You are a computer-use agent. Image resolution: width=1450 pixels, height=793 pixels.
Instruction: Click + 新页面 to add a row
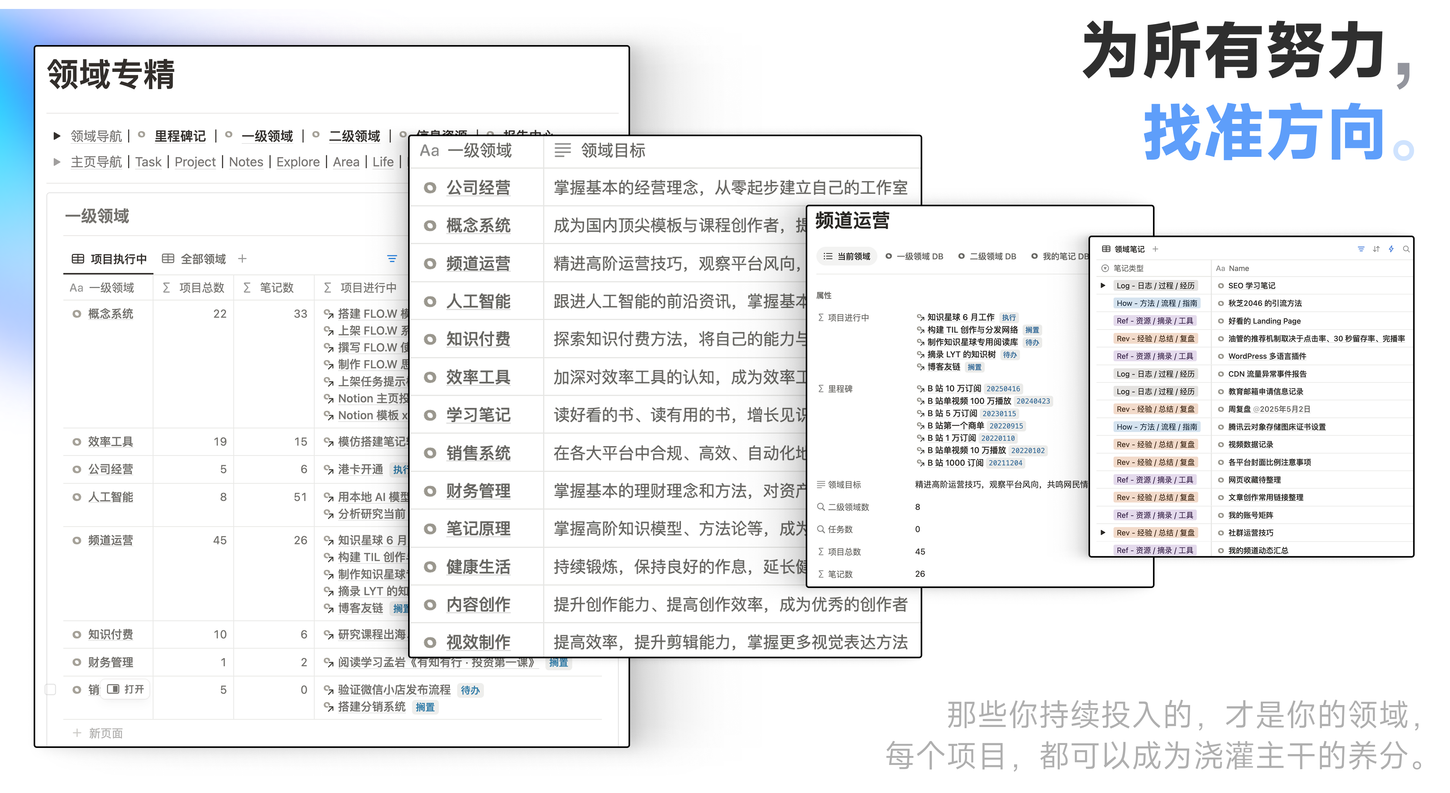98,733
